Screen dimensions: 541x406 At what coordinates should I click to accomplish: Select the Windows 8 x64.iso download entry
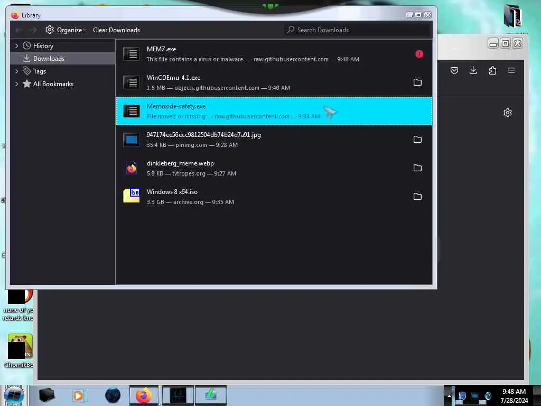click(x=274, y=197)
